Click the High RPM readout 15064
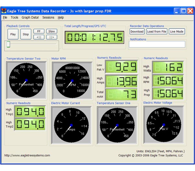 (168, 81)
